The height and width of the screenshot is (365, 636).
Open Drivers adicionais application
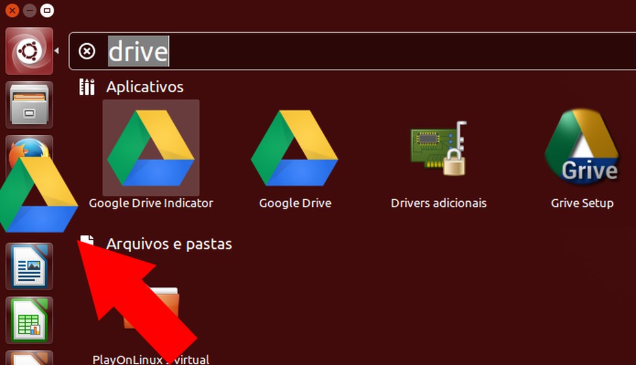(x=438, y=148)
